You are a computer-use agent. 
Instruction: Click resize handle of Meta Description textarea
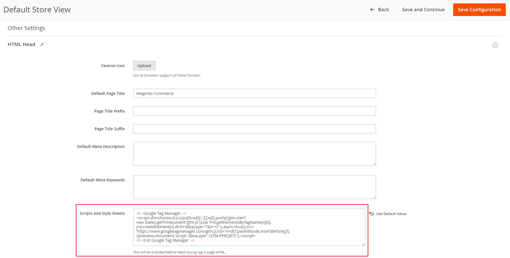tap(374, 164)
